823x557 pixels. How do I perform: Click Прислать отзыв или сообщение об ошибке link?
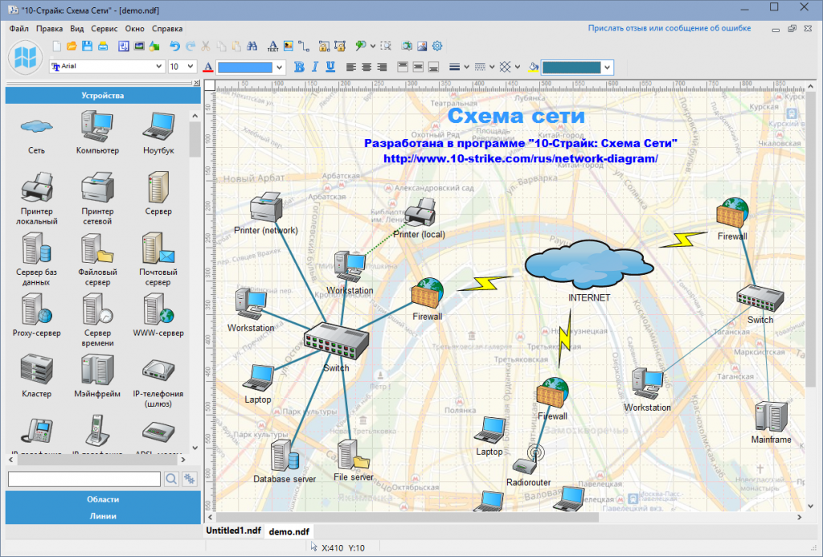(669, 28)
